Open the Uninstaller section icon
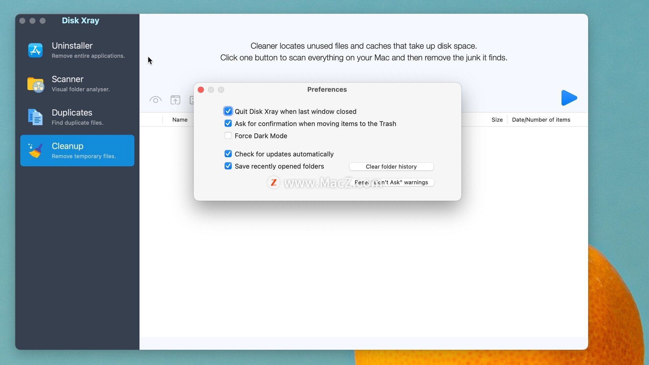Image resolution: width=649 pixels, height=365 pixels. click(35, 50)
